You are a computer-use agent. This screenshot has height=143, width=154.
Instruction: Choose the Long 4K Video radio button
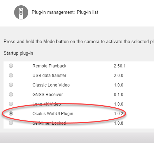coord(11,104)
